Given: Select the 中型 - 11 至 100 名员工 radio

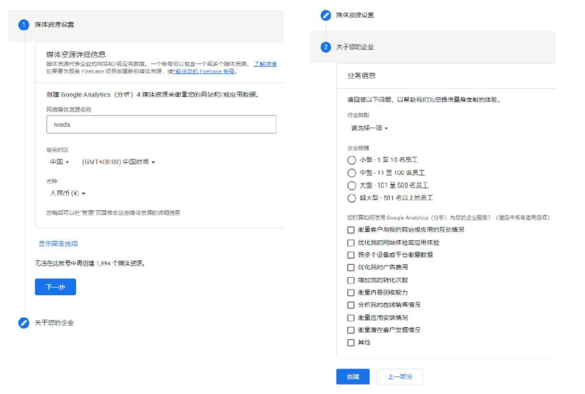Looking at the screenshot, I should 351,173.
